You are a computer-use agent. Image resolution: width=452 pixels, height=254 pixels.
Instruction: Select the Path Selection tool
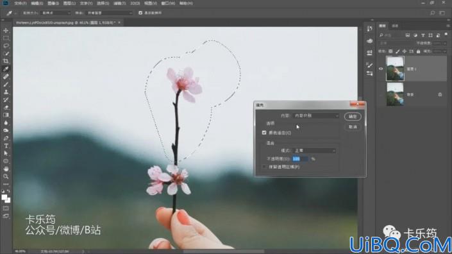coord(6,153)
